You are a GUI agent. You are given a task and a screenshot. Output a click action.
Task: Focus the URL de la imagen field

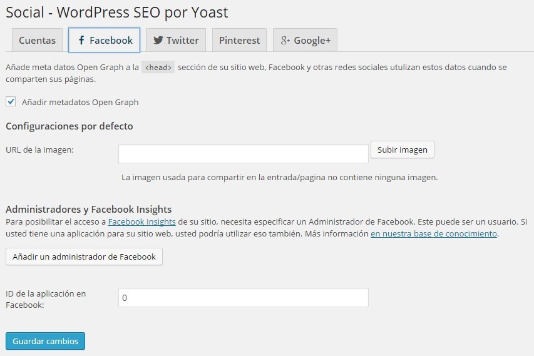point(244,153)
